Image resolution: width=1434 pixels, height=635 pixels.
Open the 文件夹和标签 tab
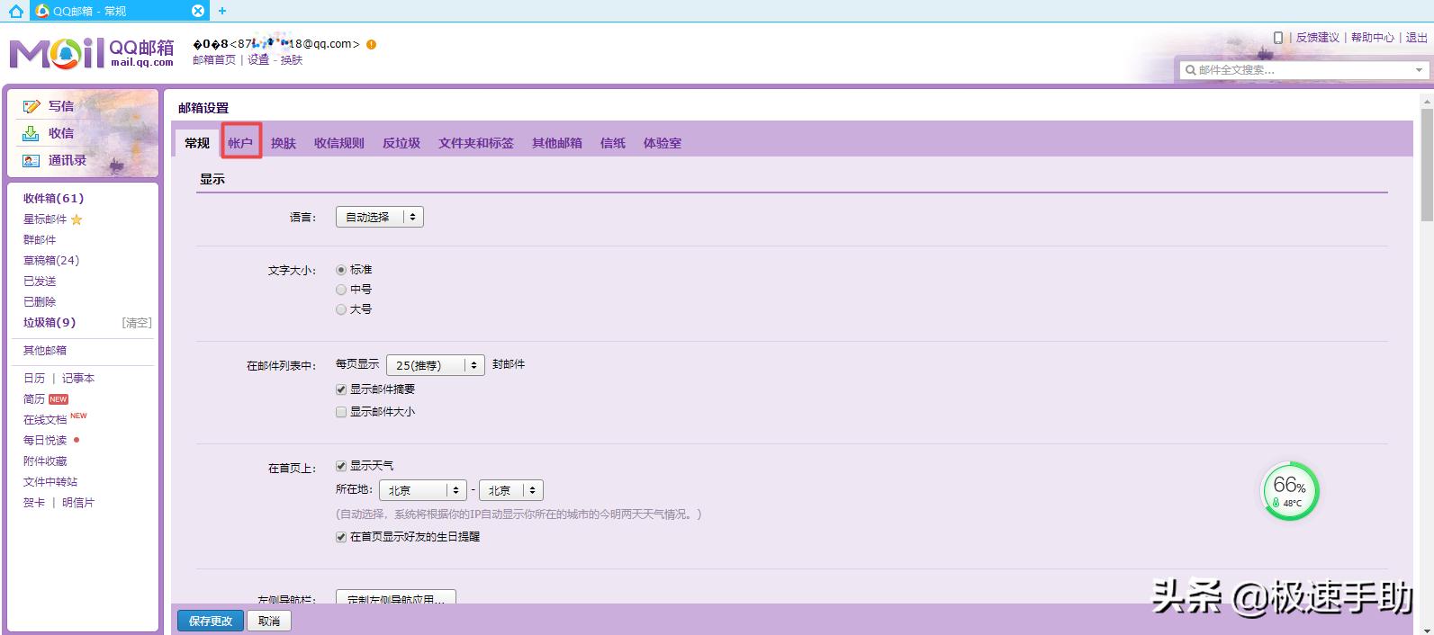(x=476, y=143)
